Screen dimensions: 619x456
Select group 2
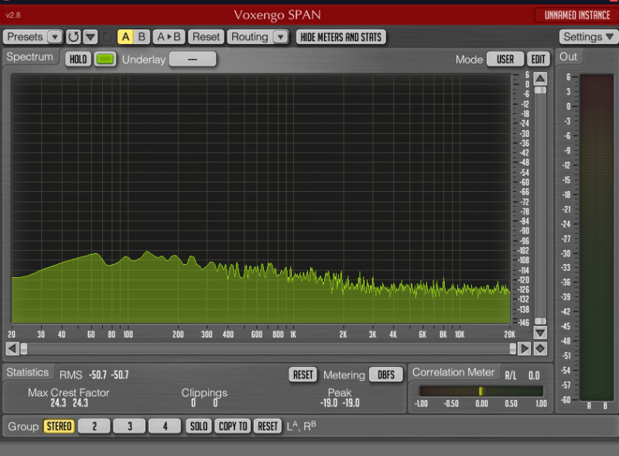point(94,427)
